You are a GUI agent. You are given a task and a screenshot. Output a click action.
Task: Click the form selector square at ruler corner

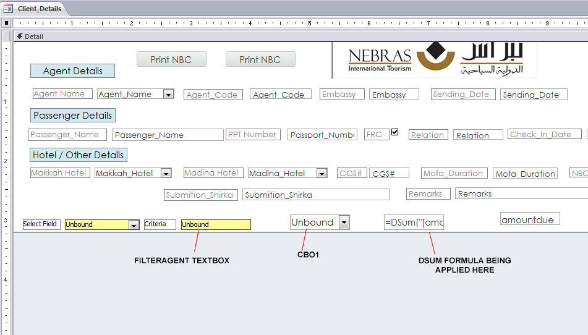pyautogui.click(x=6, y=23)
